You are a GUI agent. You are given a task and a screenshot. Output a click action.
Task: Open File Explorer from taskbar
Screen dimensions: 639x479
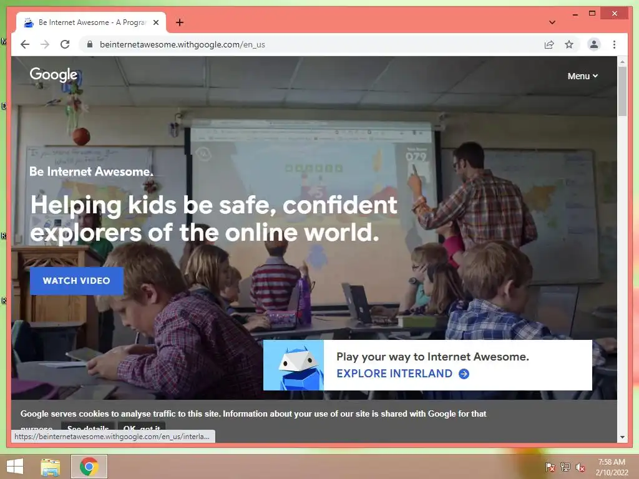pos(51,467)
